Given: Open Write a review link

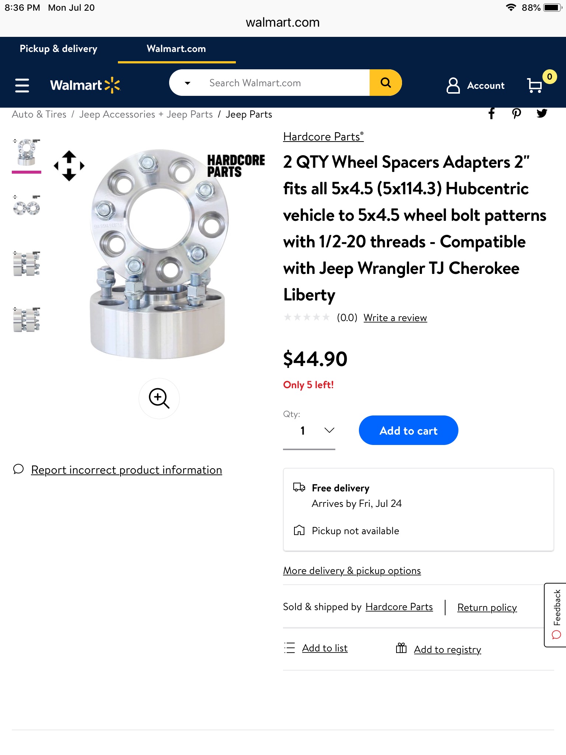Looking at the screenshot, I should [x=395, y=318].
